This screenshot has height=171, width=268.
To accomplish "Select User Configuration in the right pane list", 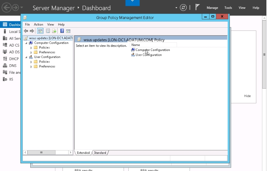I will pos(149,55).
